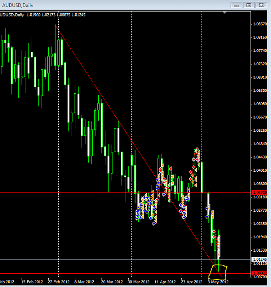
Task: Close the AUDUSD,Daily chart window
Action: pyautogui.click(x=261, y=5)
